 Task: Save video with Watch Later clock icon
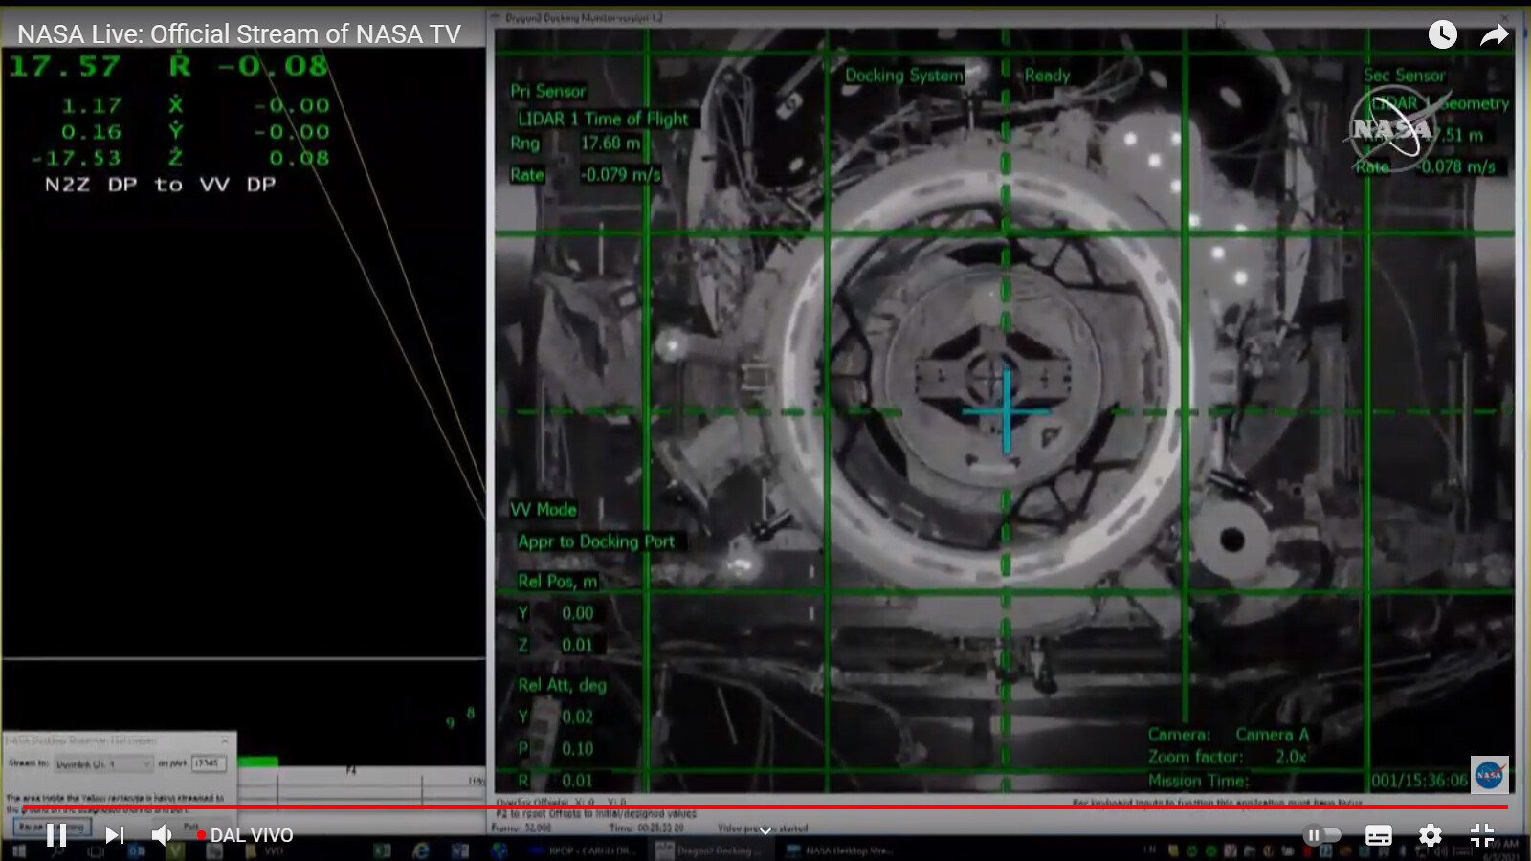click(1442, 35)
